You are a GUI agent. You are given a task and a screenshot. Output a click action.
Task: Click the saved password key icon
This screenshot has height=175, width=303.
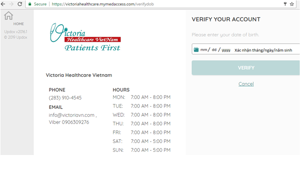285,4
